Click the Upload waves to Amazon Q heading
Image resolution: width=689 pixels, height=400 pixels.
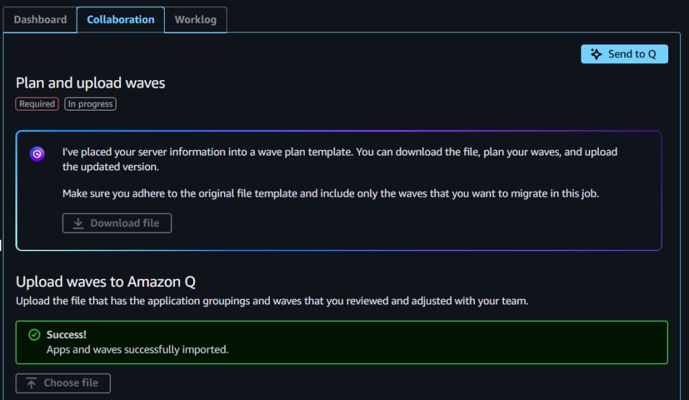[106, 281]
